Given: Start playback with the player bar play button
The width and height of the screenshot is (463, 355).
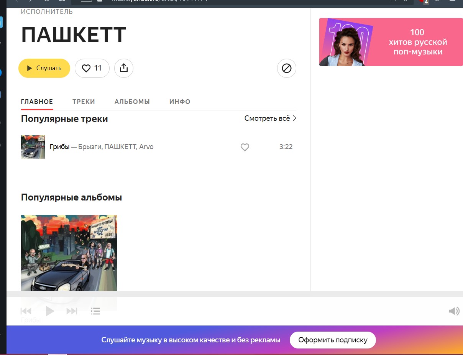Looking at the screenshot, I should (50, 311).
